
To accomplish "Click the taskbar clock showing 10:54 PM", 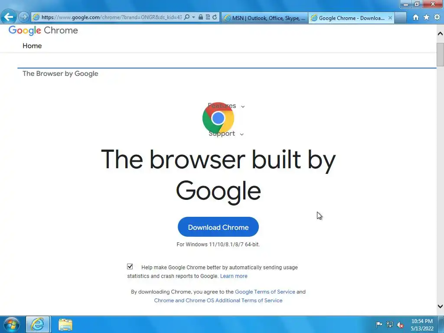I will point(422,324).
